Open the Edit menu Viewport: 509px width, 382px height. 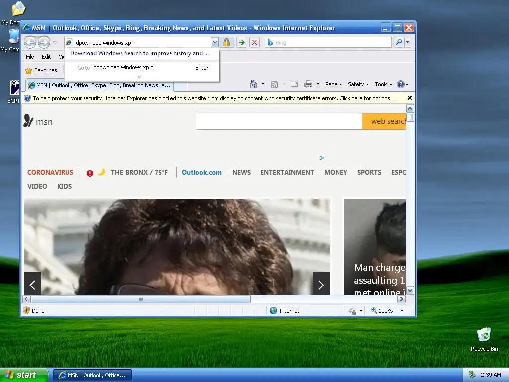46,57
